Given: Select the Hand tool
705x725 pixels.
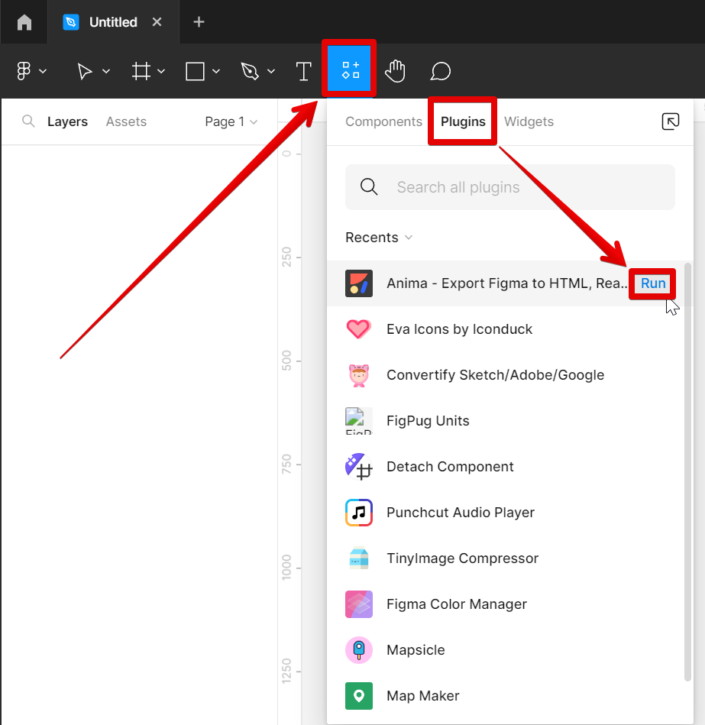Looking at the screenshot, I should [x=395, y=71].
